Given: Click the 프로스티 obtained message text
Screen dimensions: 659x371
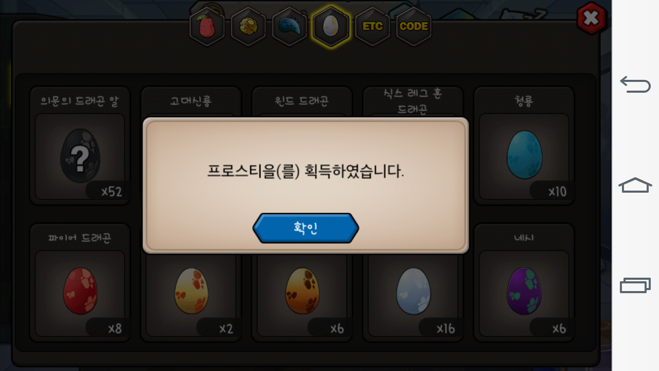Looking at the screenshot, I should click(x=305, y=171).
